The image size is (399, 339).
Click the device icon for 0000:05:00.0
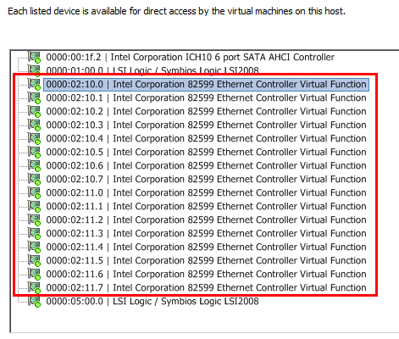point(35,301)
